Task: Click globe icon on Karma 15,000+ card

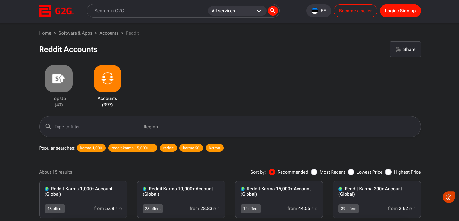Action: point(243,189)
